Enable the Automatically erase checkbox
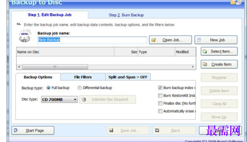 160,111
